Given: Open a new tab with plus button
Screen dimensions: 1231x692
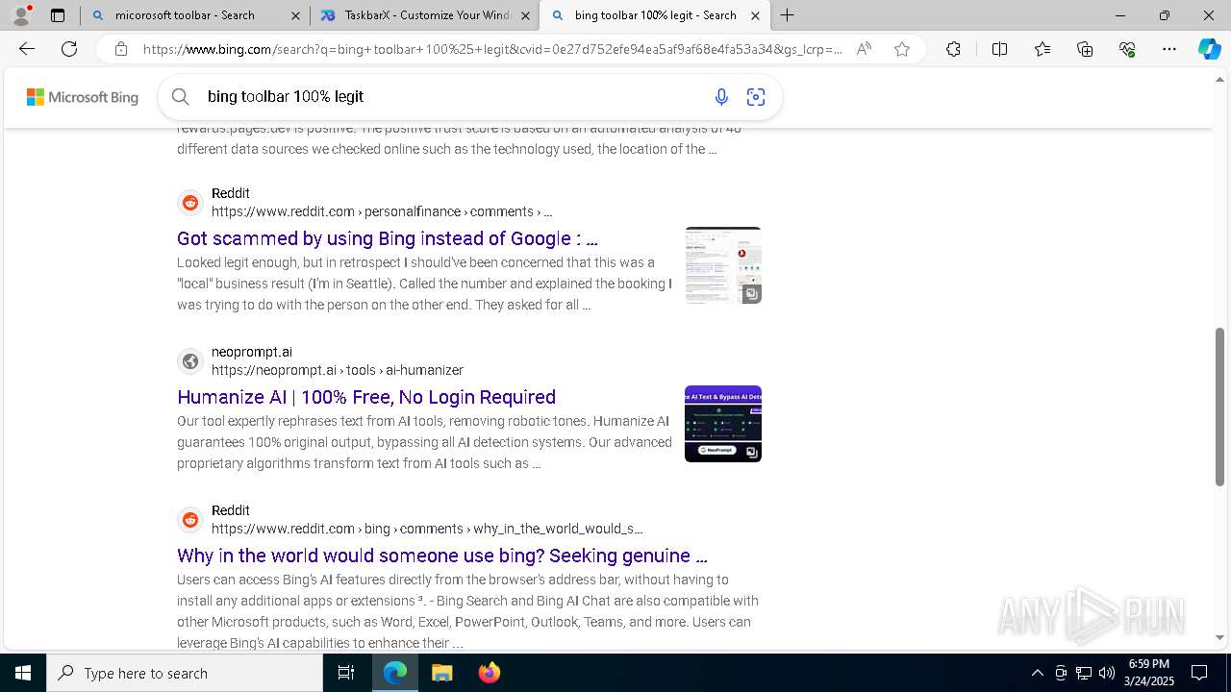Looking at the screenshot, I should (x=788, y=15).
